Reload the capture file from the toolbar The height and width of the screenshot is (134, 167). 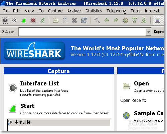[x=84, y=20]
